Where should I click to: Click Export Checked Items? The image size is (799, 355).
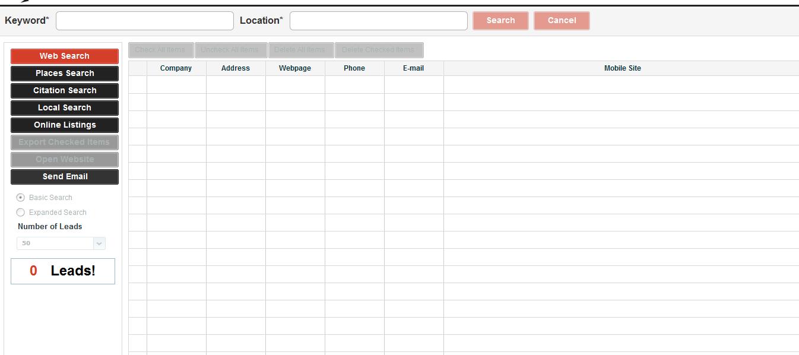64,142
